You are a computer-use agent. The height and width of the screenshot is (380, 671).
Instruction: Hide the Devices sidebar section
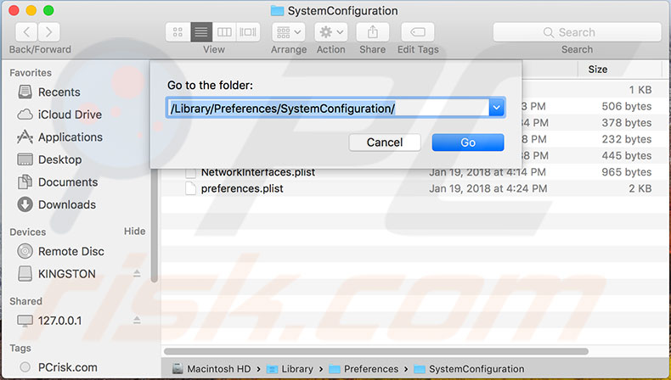[x=134, y=232]
